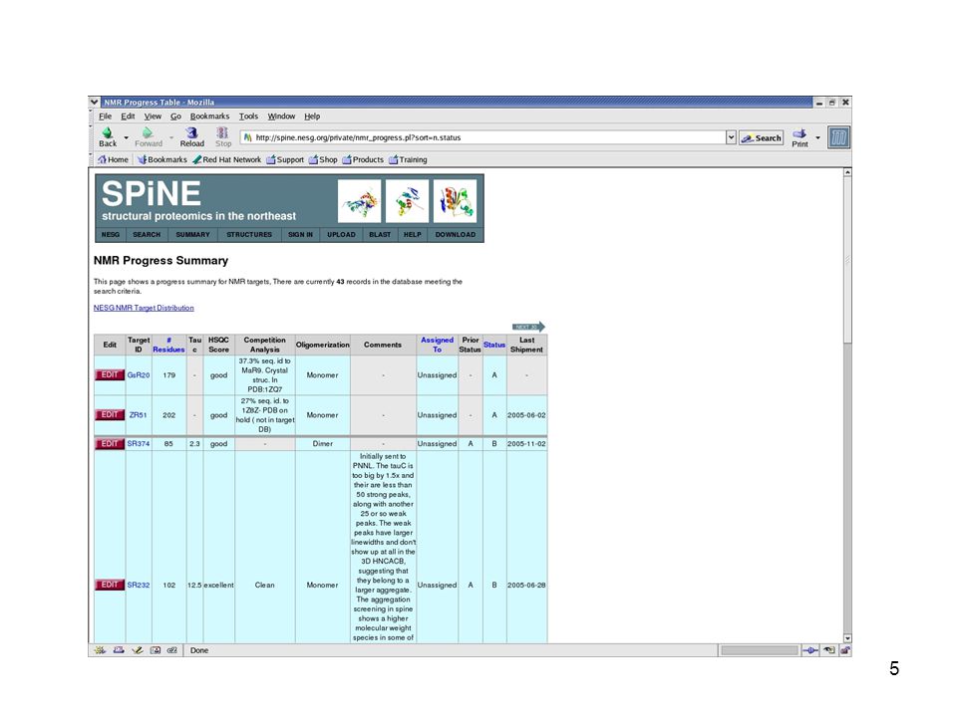957x717 pixels.
Task: Open the Shop bookmark folder
Action: pyautogui.click(x=323, y=159)
